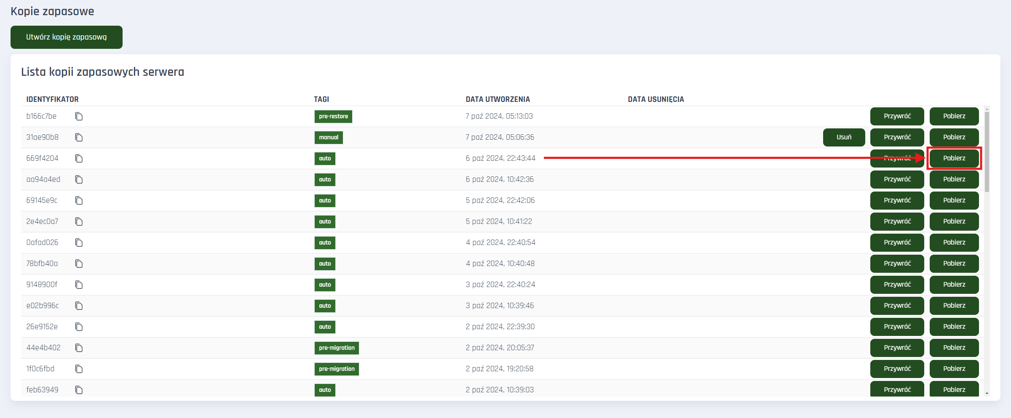
Task: Delete the manual backup 31ae90b8 with Usuń
Action: [x=844, y=137]
